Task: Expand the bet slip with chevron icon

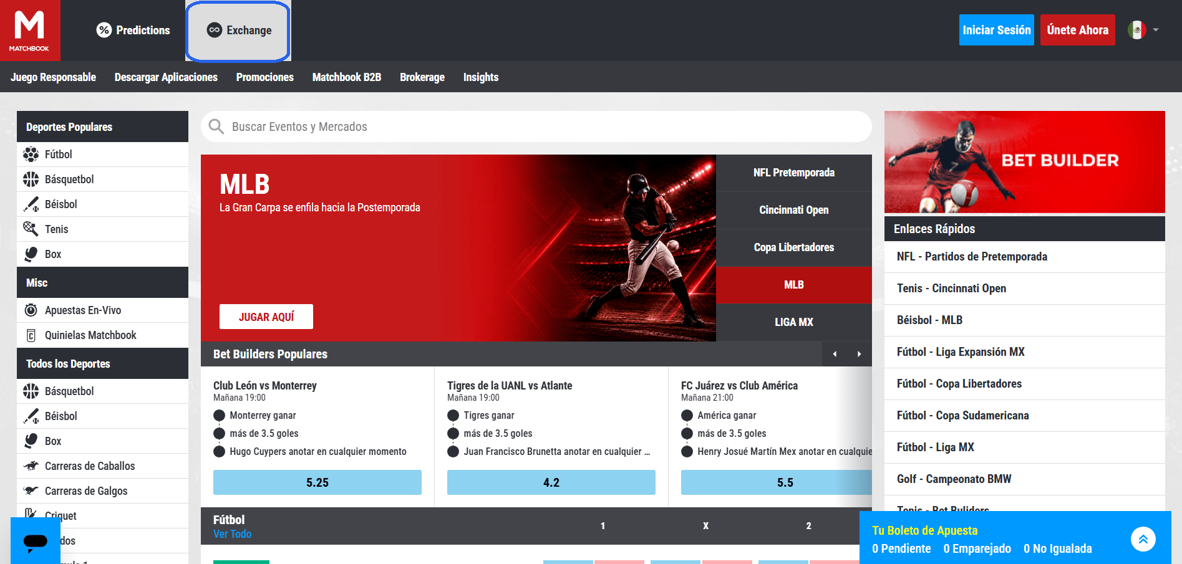Action: pos(1143,539)
